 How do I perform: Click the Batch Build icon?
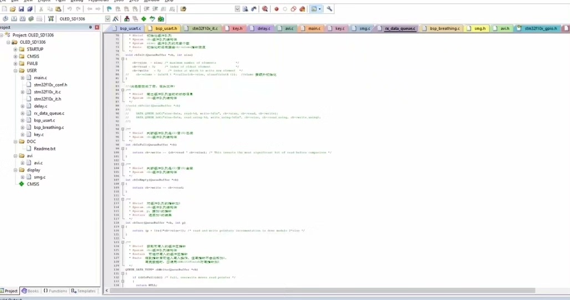[31, 19]
